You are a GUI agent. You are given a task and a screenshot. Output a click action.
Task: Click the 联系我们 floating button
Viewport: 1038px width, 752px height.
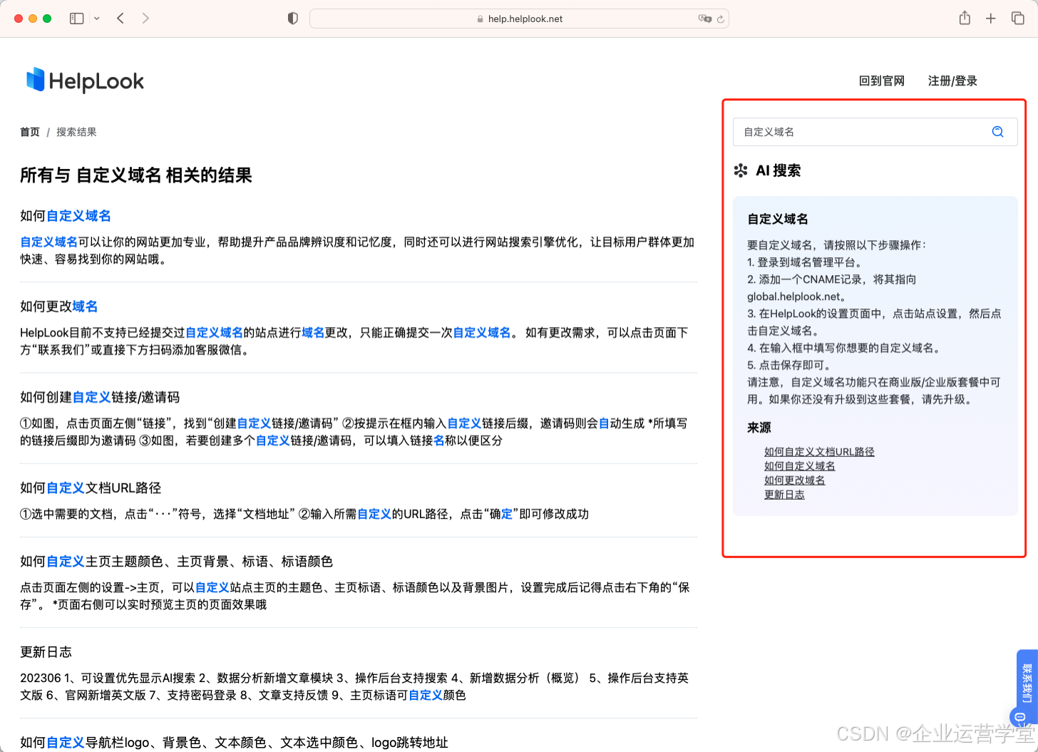point(1027,684)
